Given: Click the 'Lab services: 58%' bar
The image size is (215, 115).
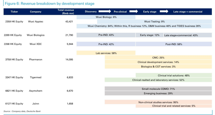Looking at the screenshot, I should 106,53.
